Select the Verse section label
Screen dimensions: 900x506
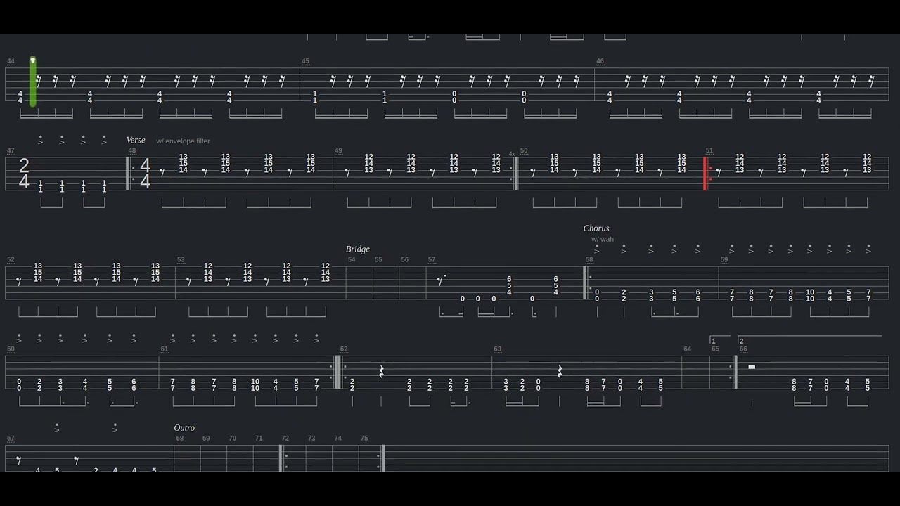click(x=136, y=140)
